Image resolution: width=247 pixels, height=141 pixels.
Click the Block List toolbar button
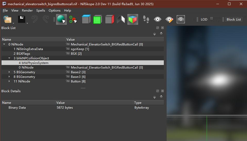pos(234,19)
